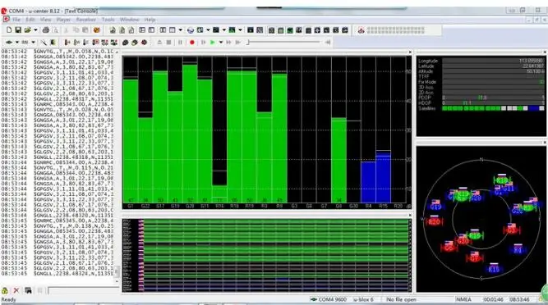The width and height of the screenshot is (548, 305).
Task: Click the end marker icon right of playback slider
Action: 328,42
